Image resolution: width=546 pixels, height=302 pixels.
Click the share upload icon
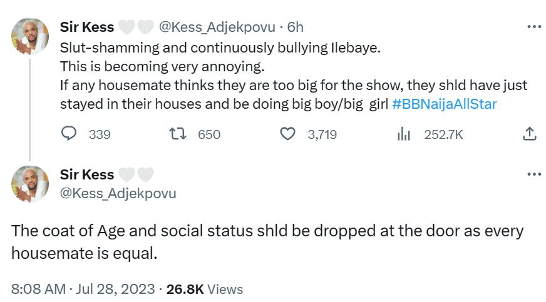click(x=529, y=134)
